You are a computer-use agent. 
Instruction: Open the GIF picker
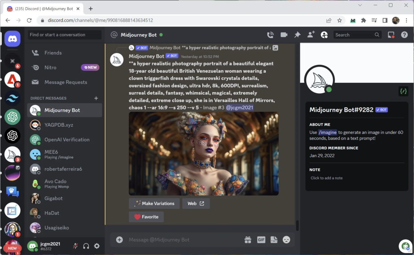tap(261, 240)
